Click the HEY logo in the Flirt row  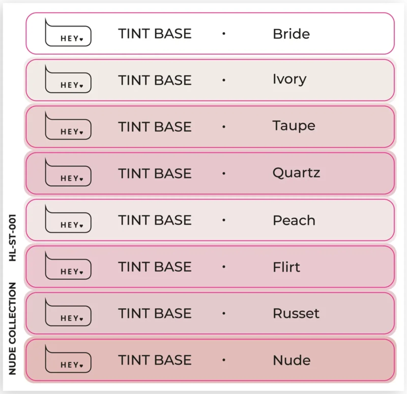68,265
